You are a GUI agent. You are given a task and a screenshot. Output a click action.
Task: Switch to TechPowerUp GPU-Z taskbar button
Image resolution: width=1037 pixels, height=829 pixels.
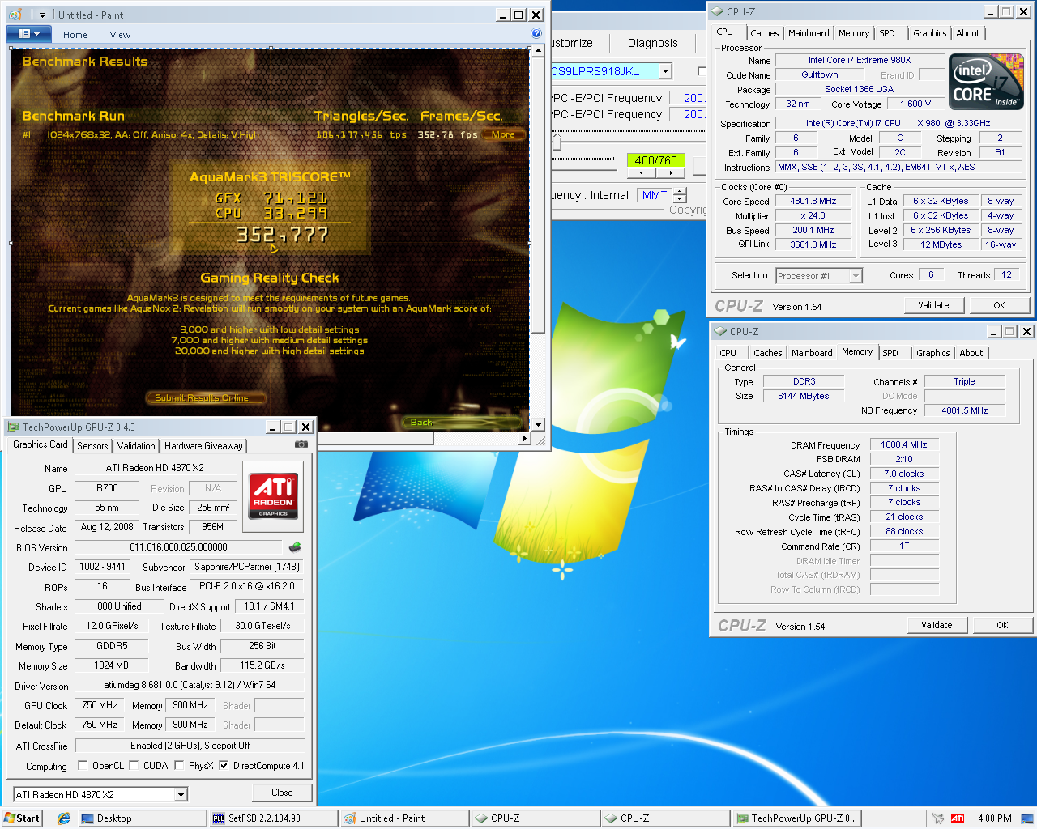(x=796, y=818)
